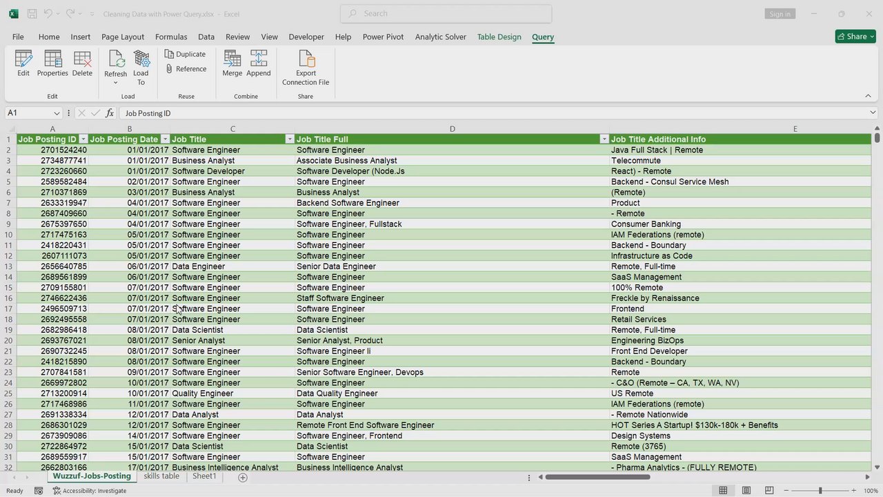The height and width of the screenshot is (497, 883).
Task: Click Export Connection File
Action: [306, 68]
